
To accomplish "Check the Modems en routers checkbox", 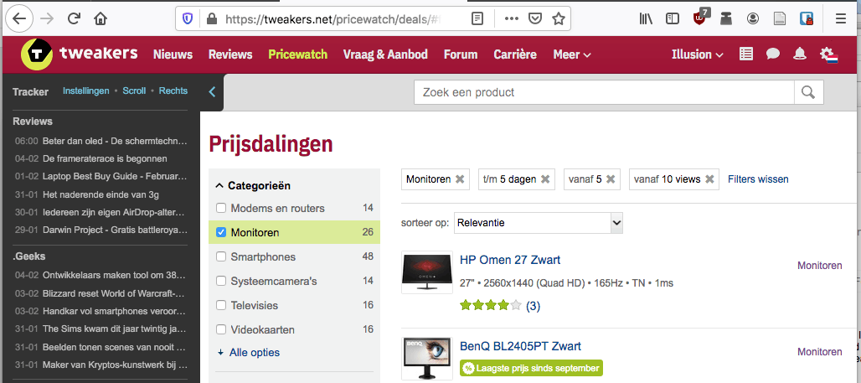I will tap(221, 208).
